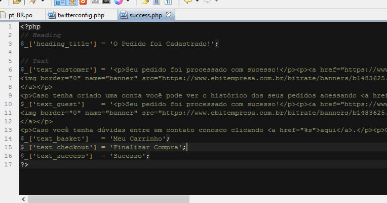Click the '// Heading' comment
Image resolution: width=387 pixels, height=203 pixels.
tap(41, 35)
